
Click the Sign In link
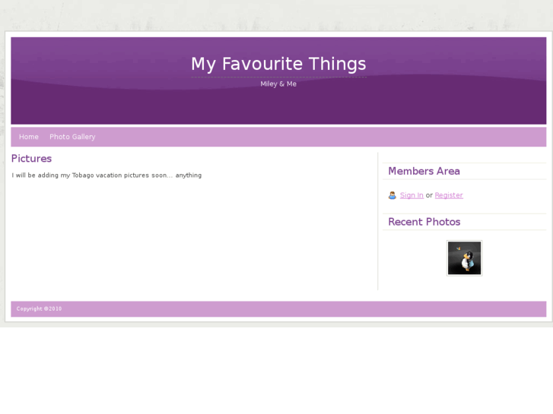412,195
